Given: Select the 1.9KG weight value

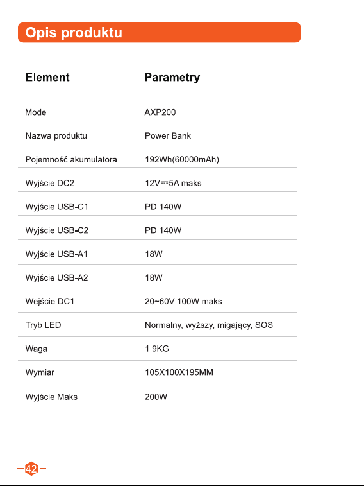Looking at the screenshot, I should tap(157, 349).
